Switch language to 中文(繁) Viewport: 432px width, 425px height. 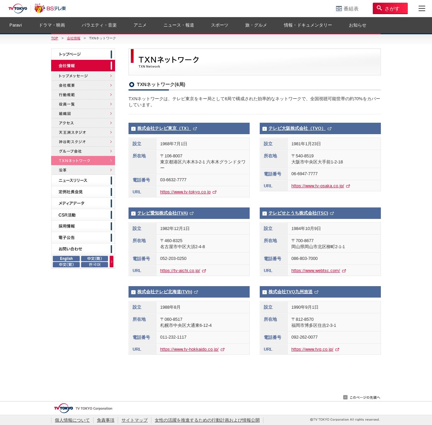tap(66, 265)
